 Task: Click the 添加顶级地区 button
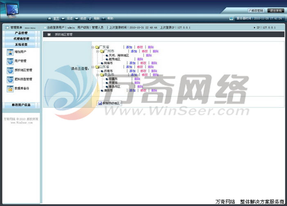tap(109, 103)
